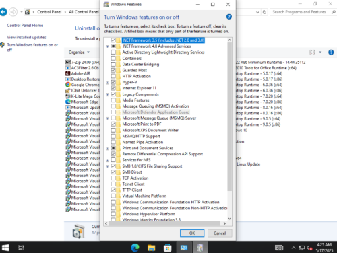Expand Microsoft Message Queue (MSMQ) Server
Viewport: 337px width, 253px height.
(107, 118)
